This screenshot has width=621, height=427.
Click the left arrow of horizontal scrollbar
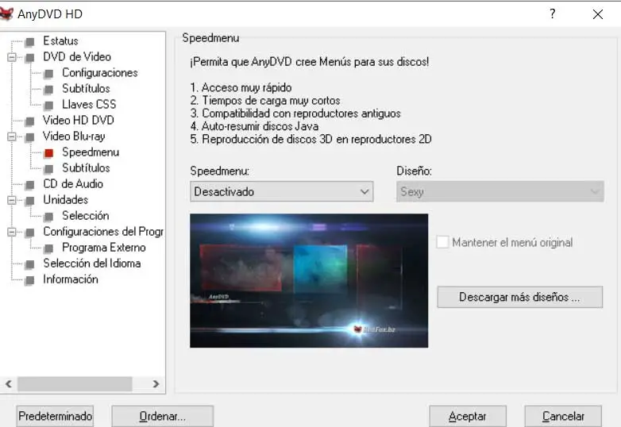(x=9, y=383)
